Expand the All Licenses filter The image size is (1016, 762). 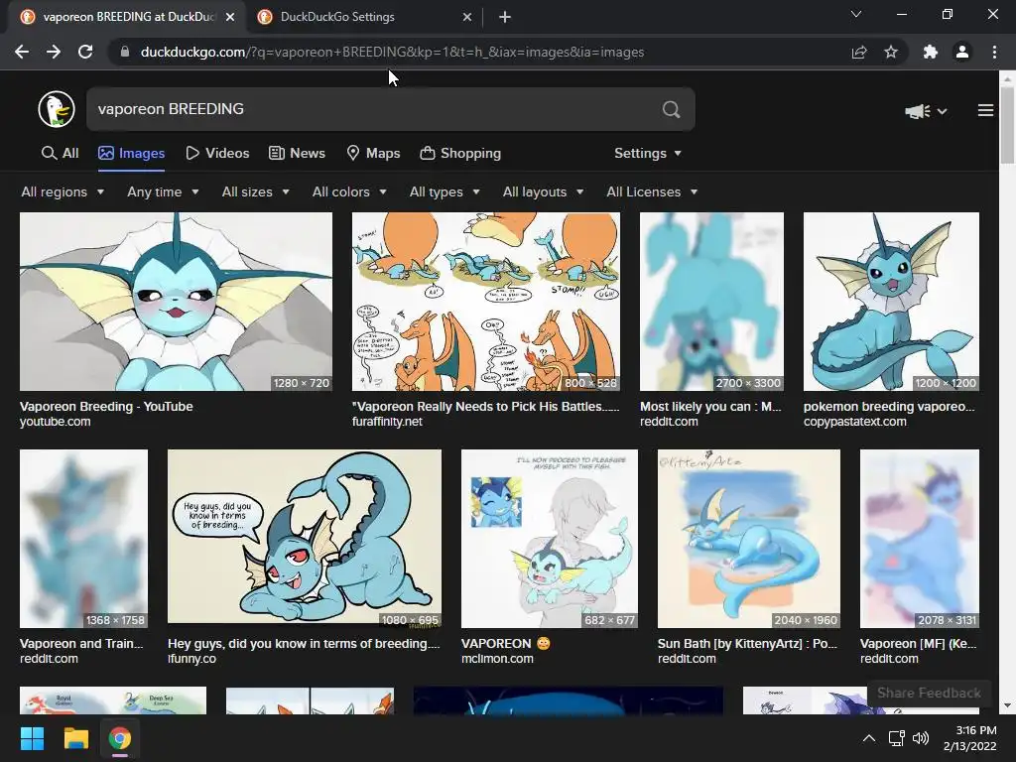(652, 191)
